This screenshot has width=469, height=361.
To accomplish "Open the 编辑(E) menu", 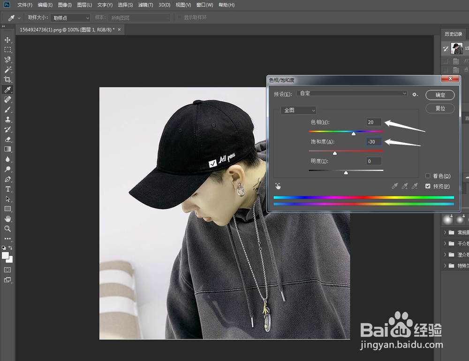I will 45,5.
